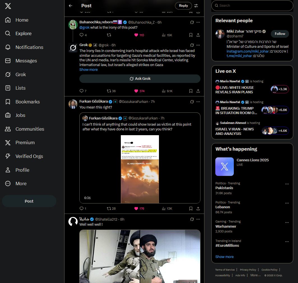View analytics for 15K views reply
The width and height of the screenshot is (298, 283).
(167, 35)
